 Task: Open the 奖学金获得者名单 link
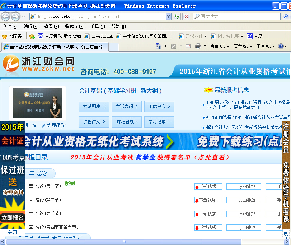coord(149,157)
